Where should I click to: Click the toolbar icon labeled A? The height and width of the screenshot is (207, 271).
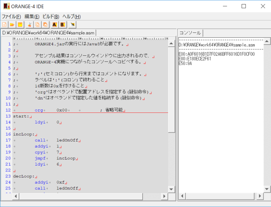(x=55, y=24)
